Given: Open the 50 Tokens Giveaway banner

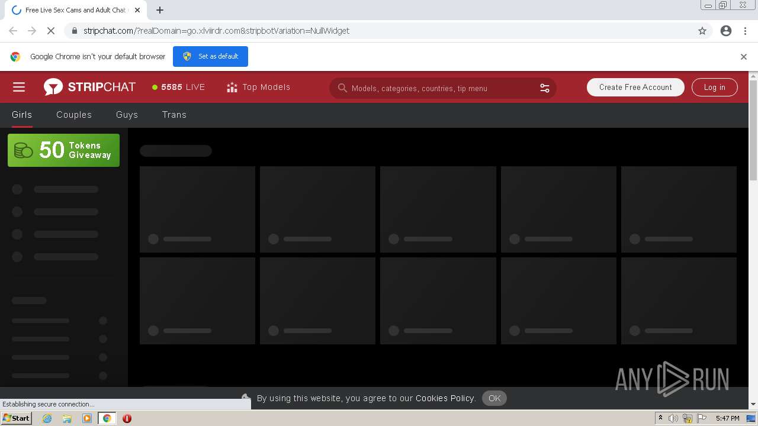Looking at the screenshot, I should 63,150.
